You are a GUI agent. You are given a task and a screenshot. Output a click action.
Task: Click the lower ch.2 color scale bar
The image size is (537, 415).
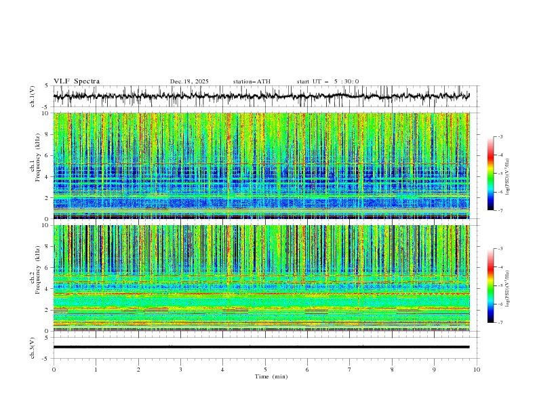(490, 285)
